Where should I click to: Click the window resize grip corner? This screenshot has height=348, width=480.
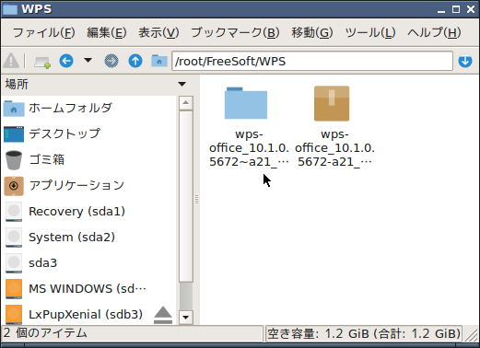472,335
